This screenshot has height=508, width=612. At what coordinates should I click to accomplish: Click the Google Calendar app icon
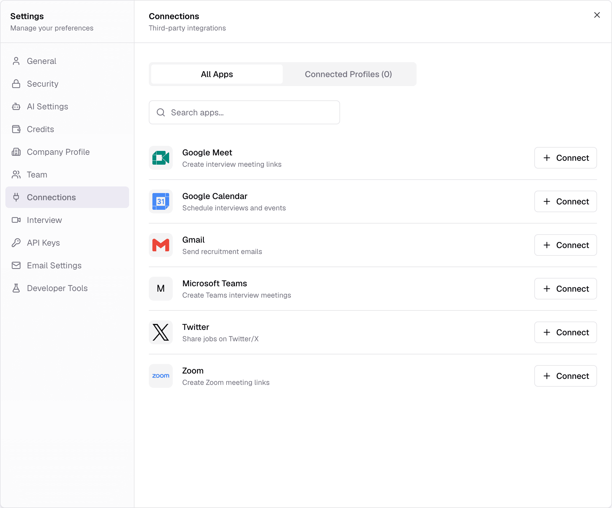161,201
